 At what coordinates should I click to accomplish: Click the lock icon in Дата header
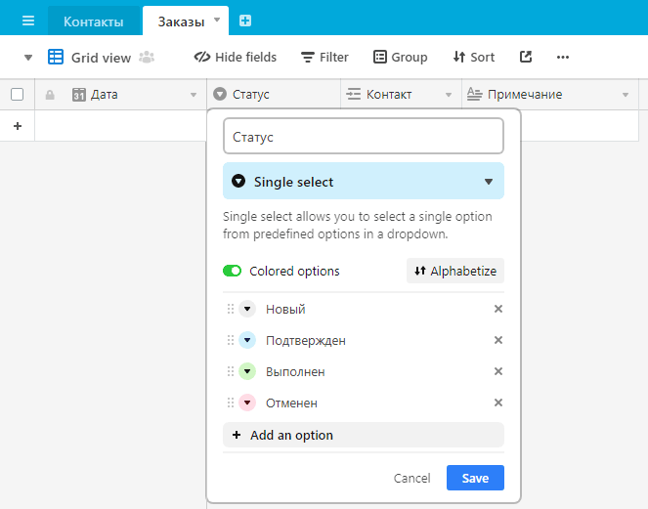[50, 95]
